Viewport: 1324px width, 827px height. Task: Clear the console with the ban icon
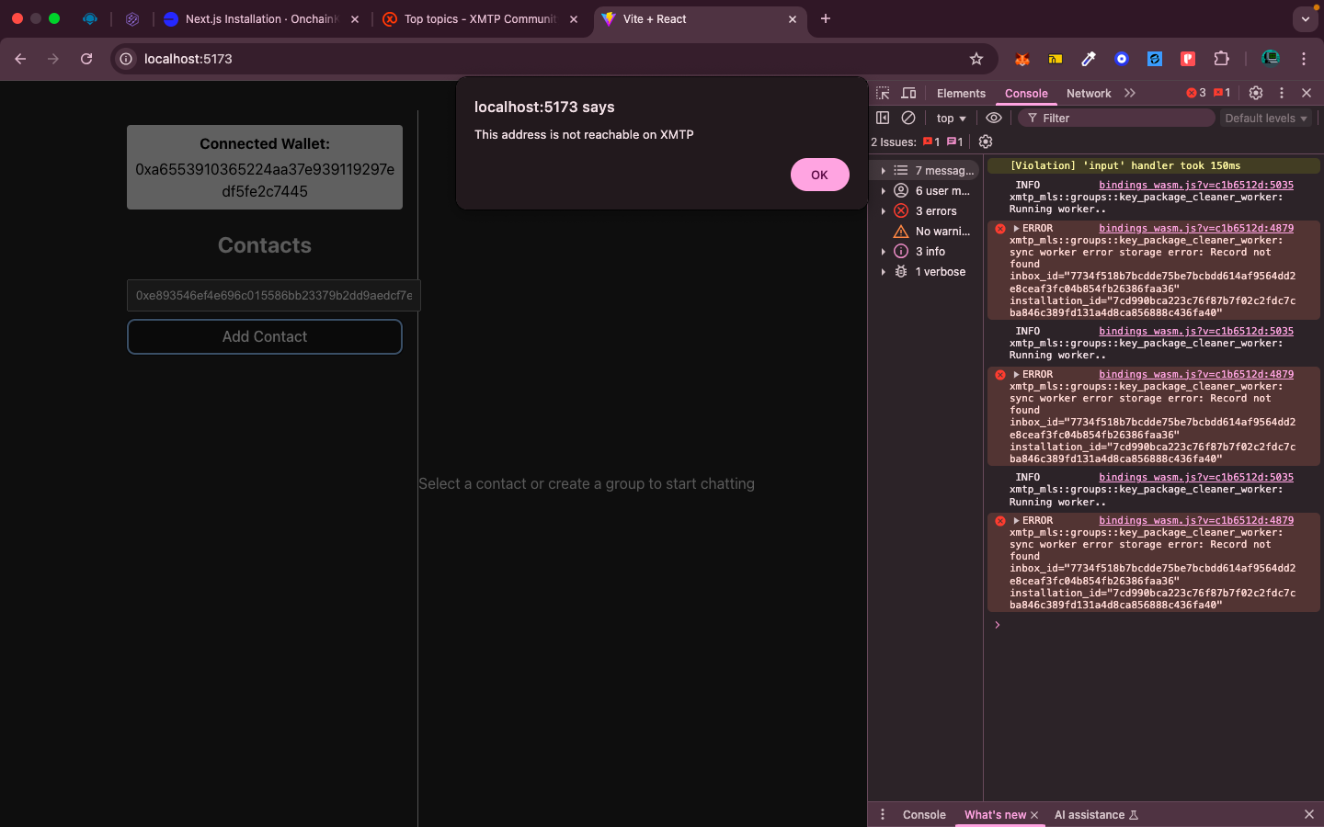point(908,118)
